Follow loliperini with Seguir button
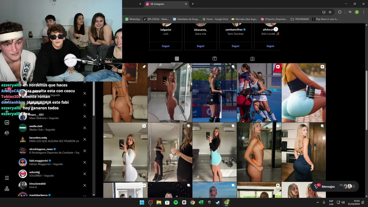This screenshot has height=207, width=368. (x=166, y=46)
